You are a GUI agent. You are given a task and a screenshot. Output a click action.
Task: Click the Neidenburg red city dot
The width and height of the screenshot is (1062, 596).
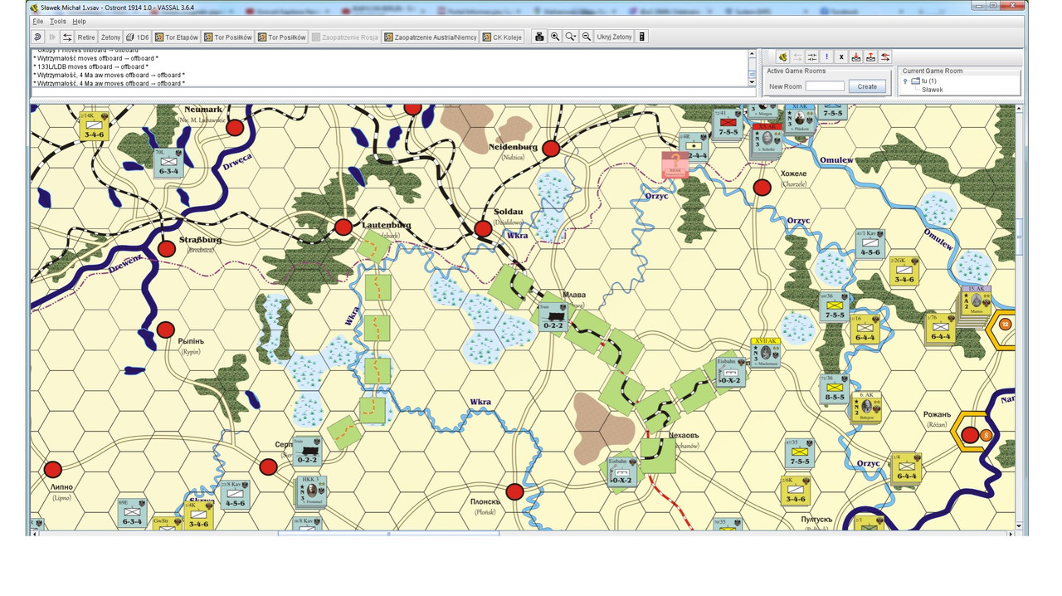click(550, 149)
